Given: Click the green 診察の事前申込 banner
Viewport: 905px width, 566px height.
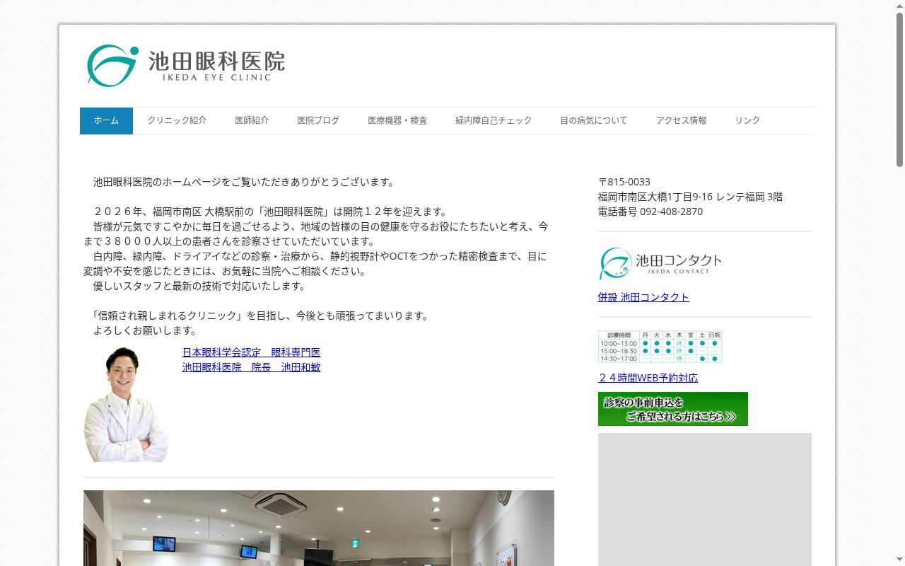Looking at the screenshot, I should tap(673, 409).
